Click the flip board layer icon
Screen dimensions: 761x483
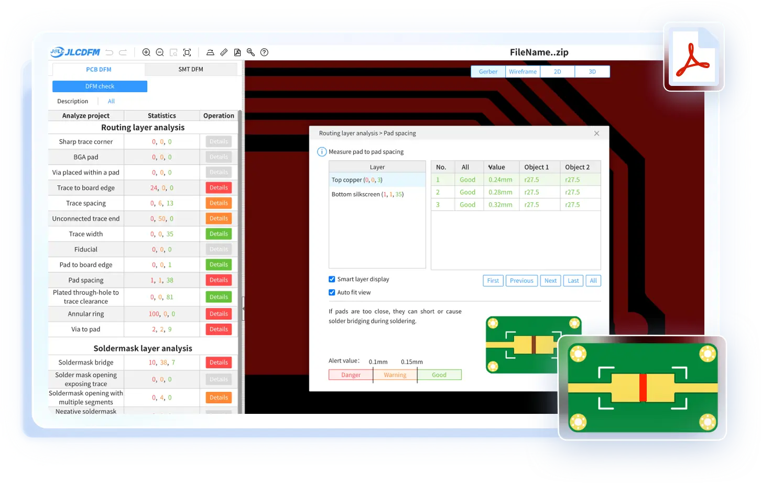[210, 52]
